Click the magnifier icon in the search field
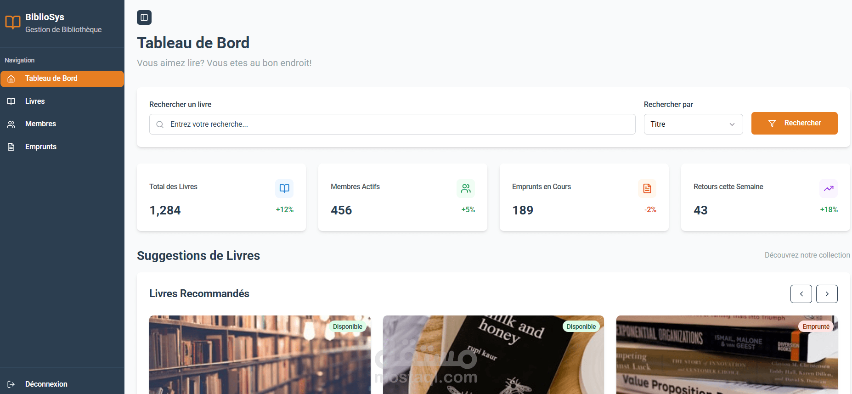 (x=160, y=124)
